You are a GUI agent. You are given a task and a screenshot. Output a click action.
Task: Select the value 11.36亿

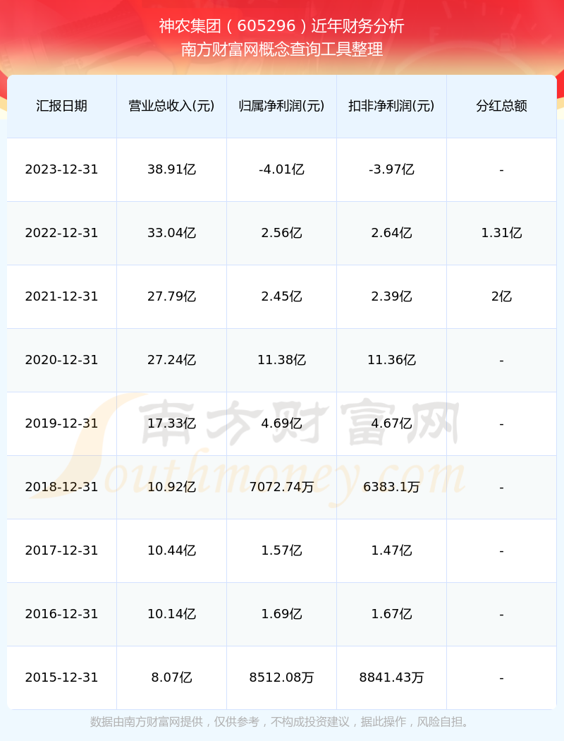[391, 360]
